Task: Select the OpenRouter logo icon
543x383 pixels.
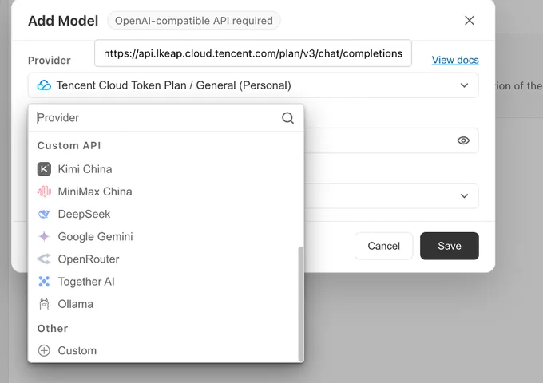Action: pos(44,259)
